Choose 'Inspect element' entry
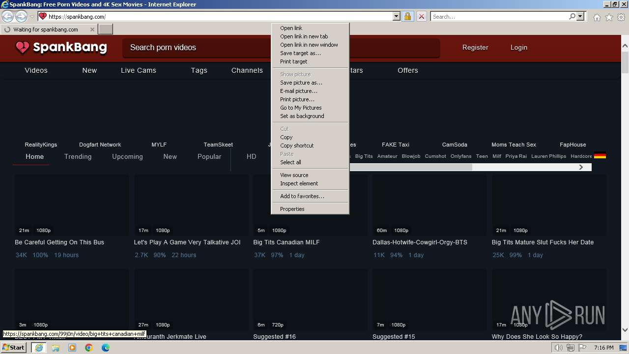Image resolution: width=629 pixels, height=354 pixels. [310, 183]
